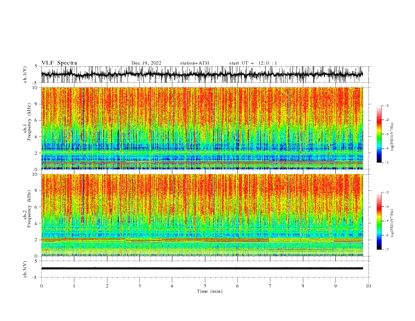Click ch.1 frequency axis tick "6"
Viewport: 415px width, 321px height.
[x=36, y=120]
